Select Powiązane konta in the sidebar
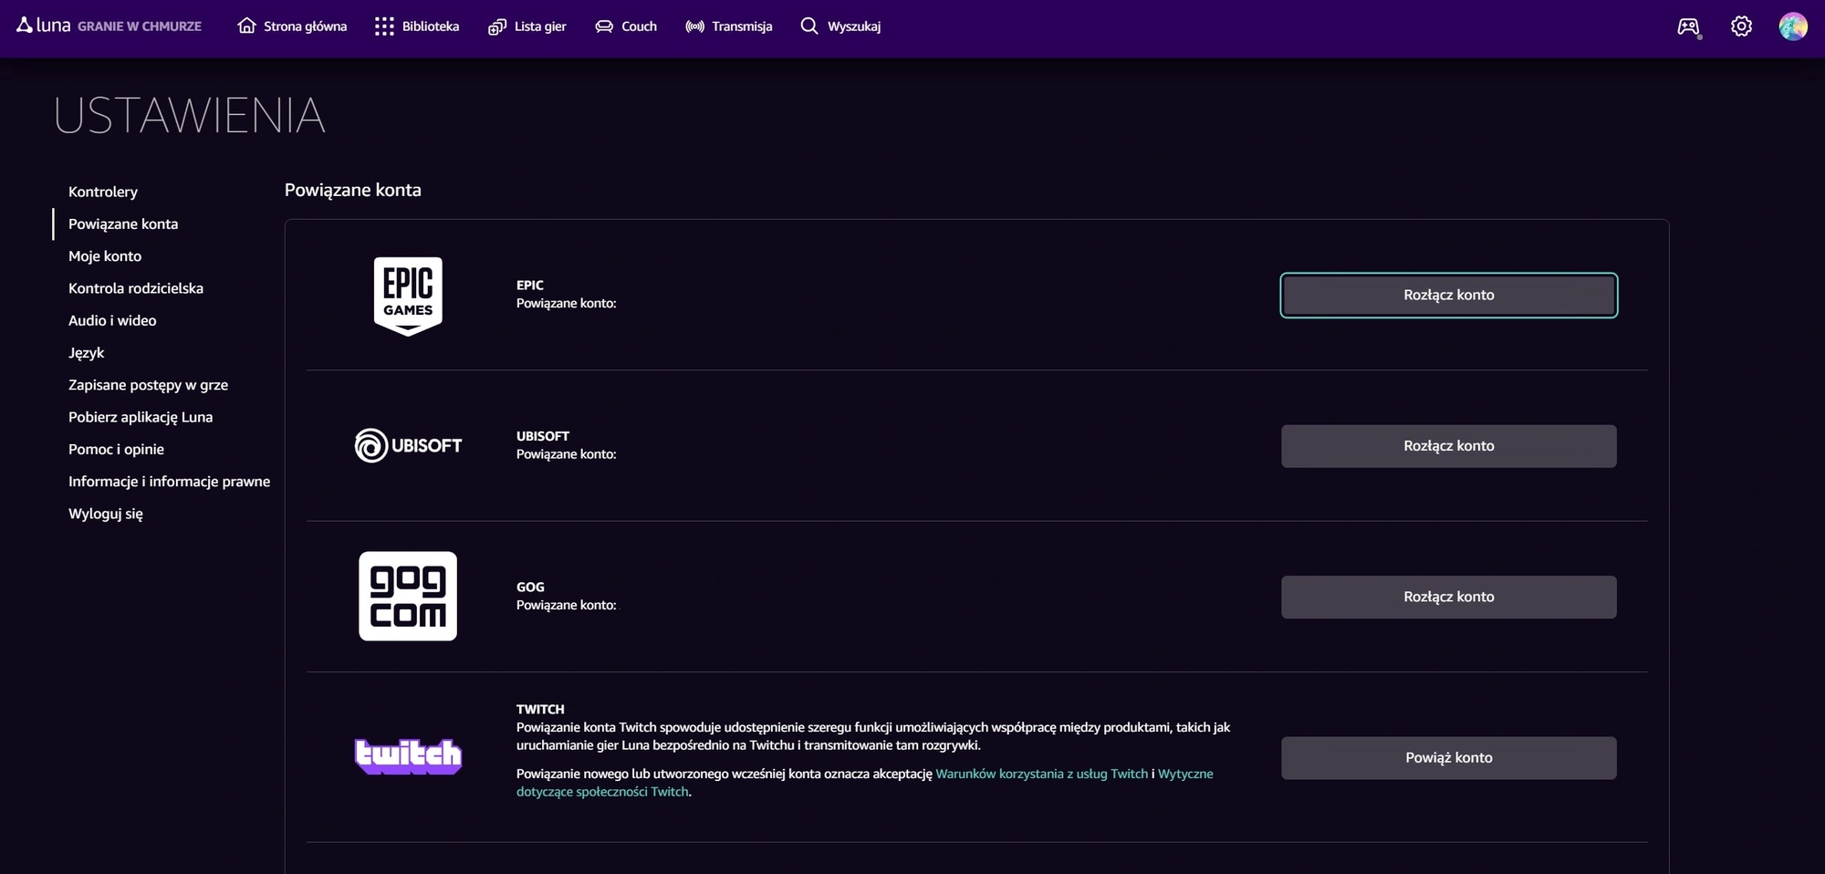This screenshot has height=874, width=1825. click(x=123, y=224)
